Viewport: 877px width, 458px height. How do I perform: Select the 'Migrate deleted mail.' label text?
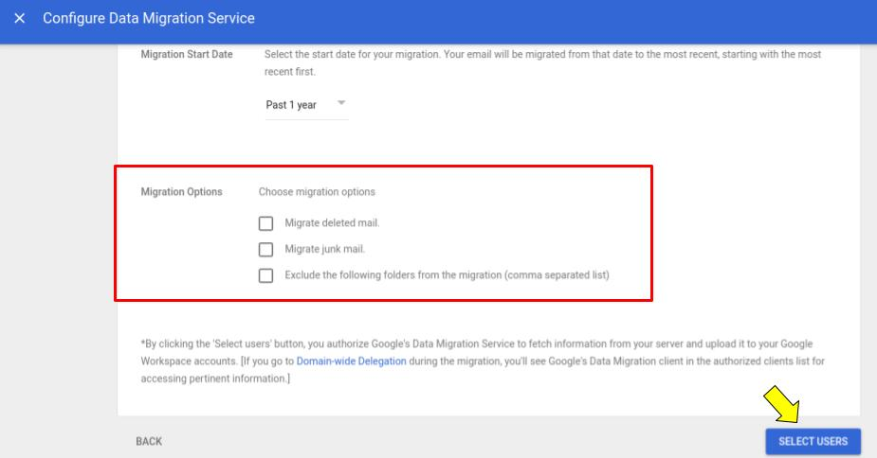(332, 223)
